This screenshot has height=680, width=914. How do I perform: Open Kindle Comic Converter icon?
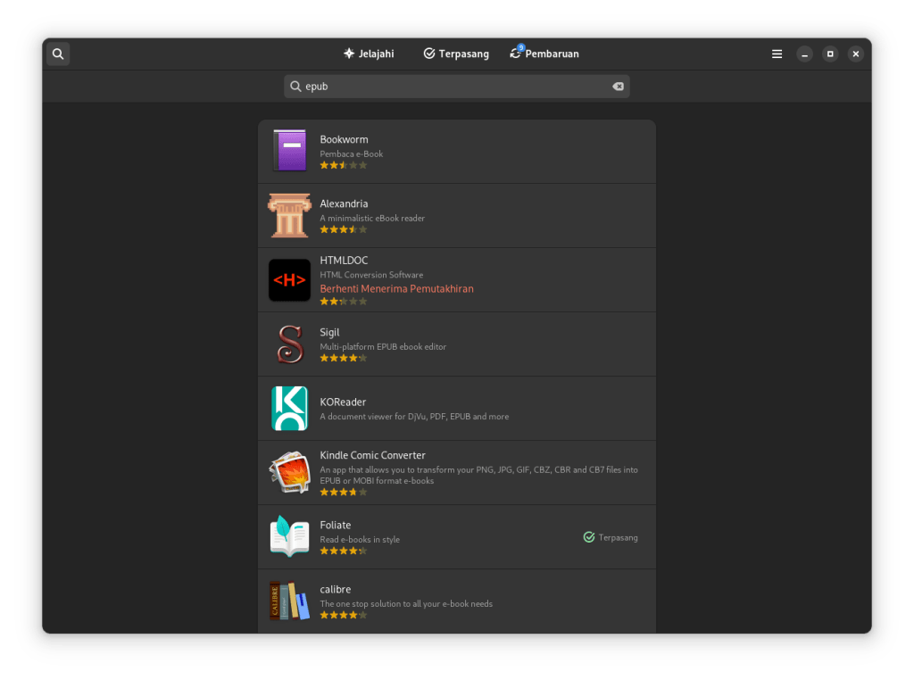[289, 473]
